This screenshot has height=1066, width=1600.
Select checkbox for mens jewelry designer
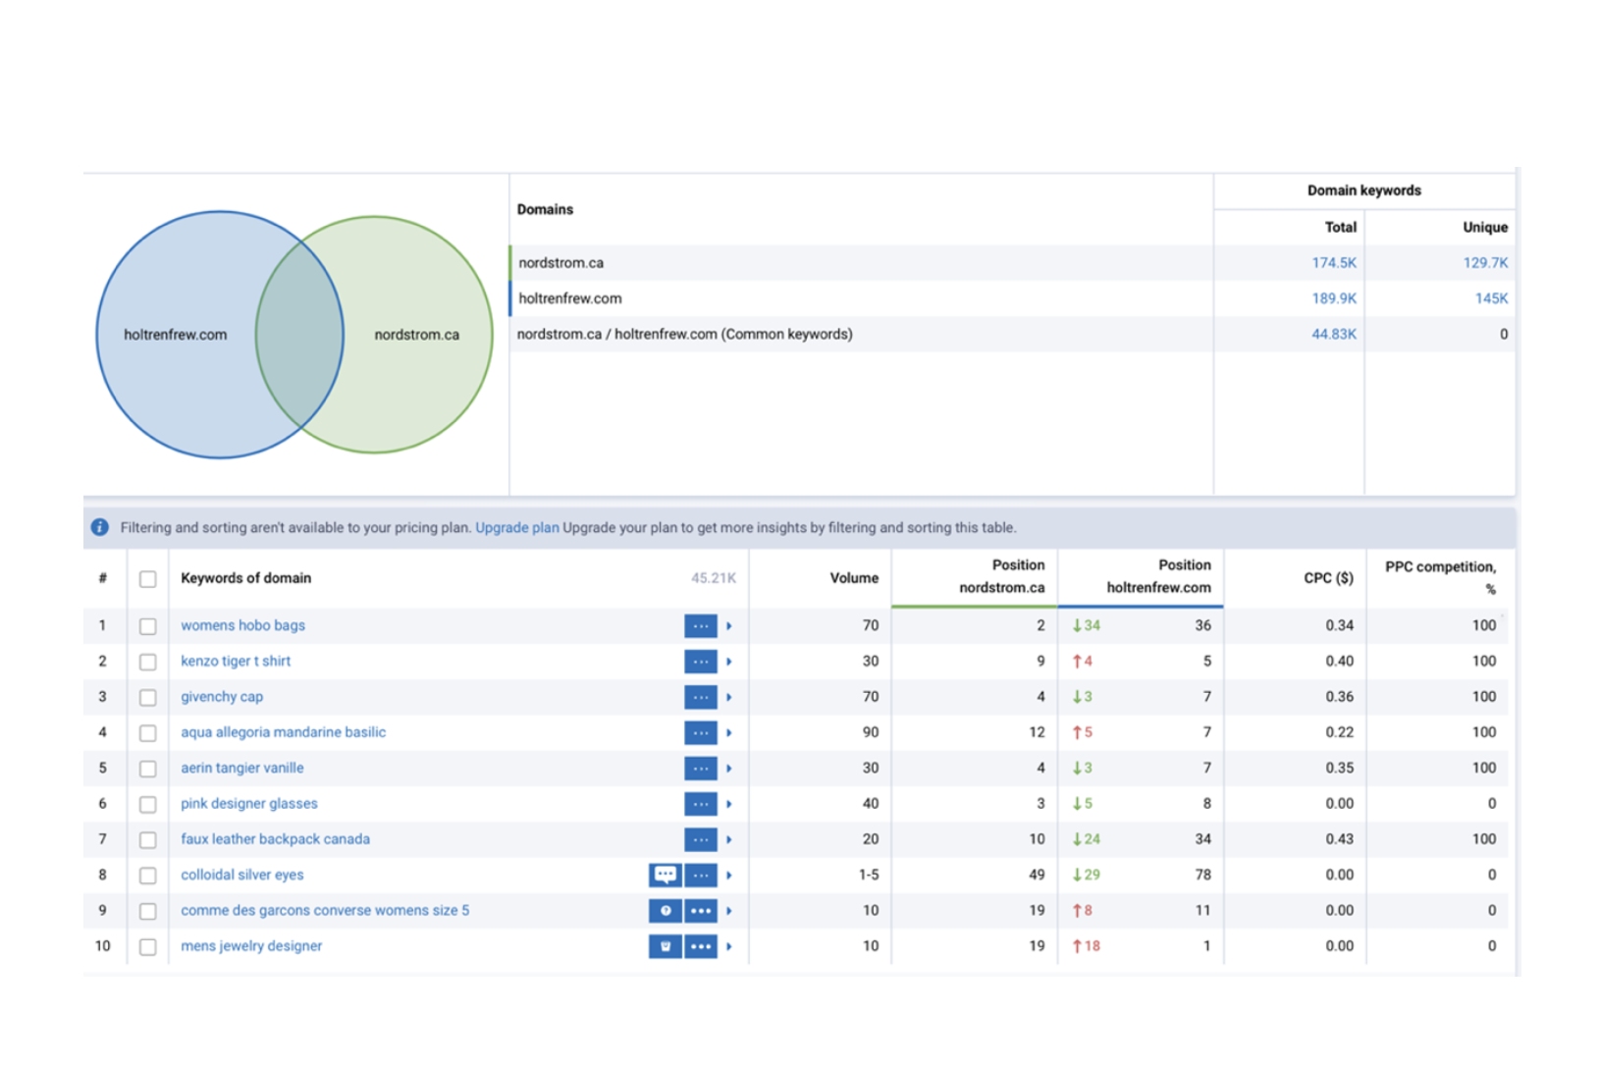147,947
